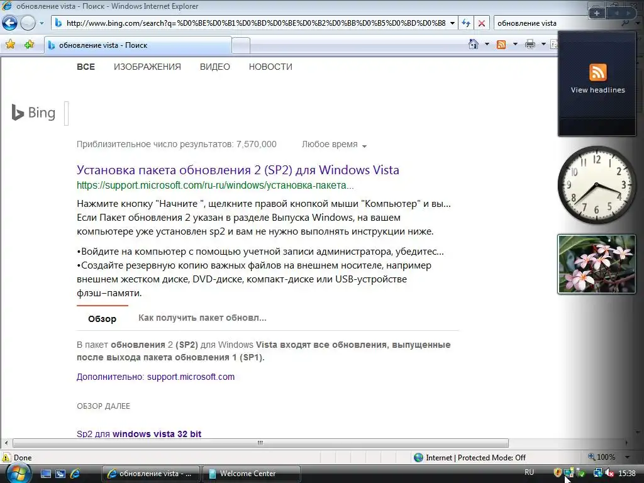Click the flower Slide Show gadget picture
The image size is (644, 483).
596,264
